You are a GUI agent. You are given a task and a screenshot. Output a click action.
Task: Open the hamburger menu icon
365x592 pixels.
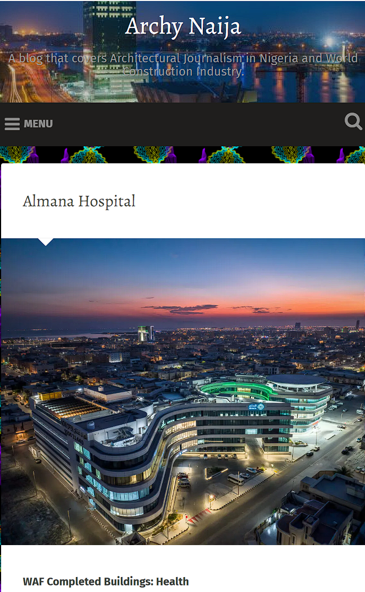(12, 124)
